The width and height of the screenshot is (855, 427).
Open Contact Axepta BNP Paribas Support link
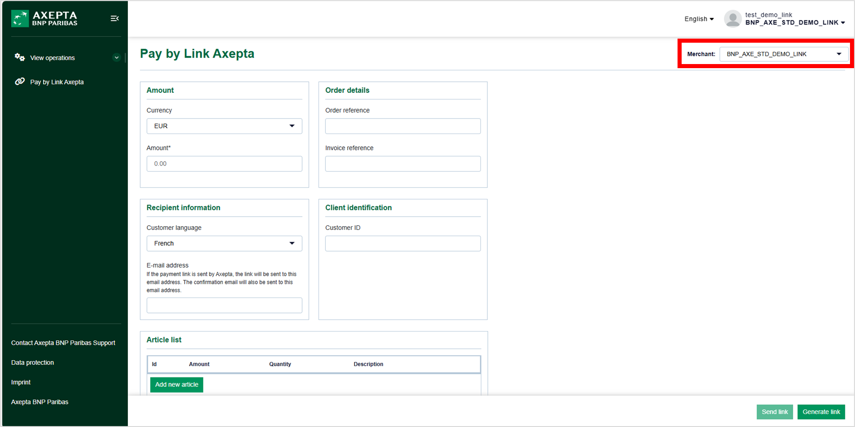[x=63, y=343]
